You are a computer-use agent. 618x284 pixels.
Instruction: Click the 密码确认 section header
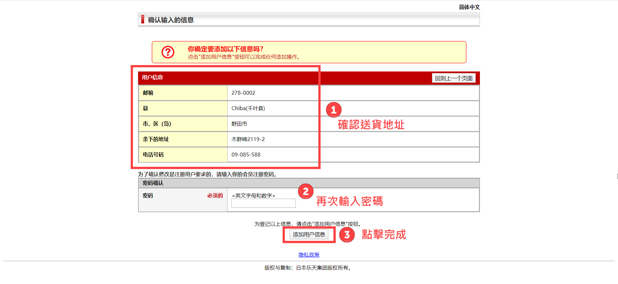point(153,183)
